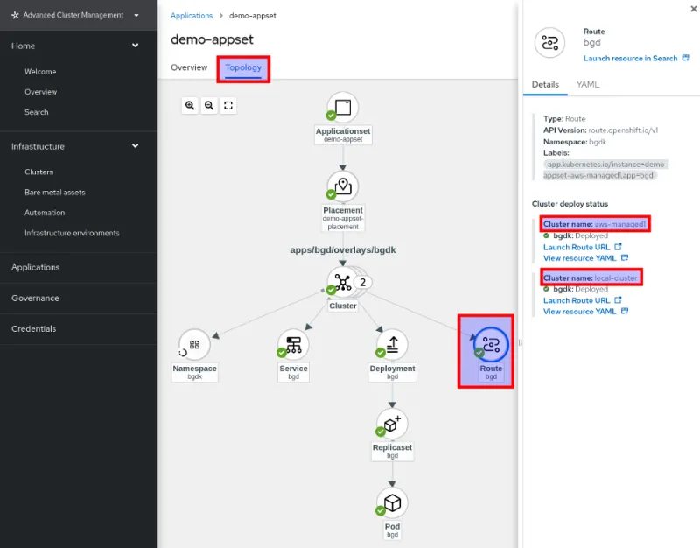The width and height of the screenshot is (700, 548).
Task: Click the Namespace: bgdk detail text
Action: click(575, 142)
